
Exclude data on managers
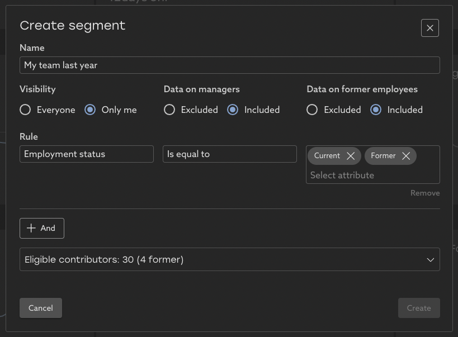169,110
